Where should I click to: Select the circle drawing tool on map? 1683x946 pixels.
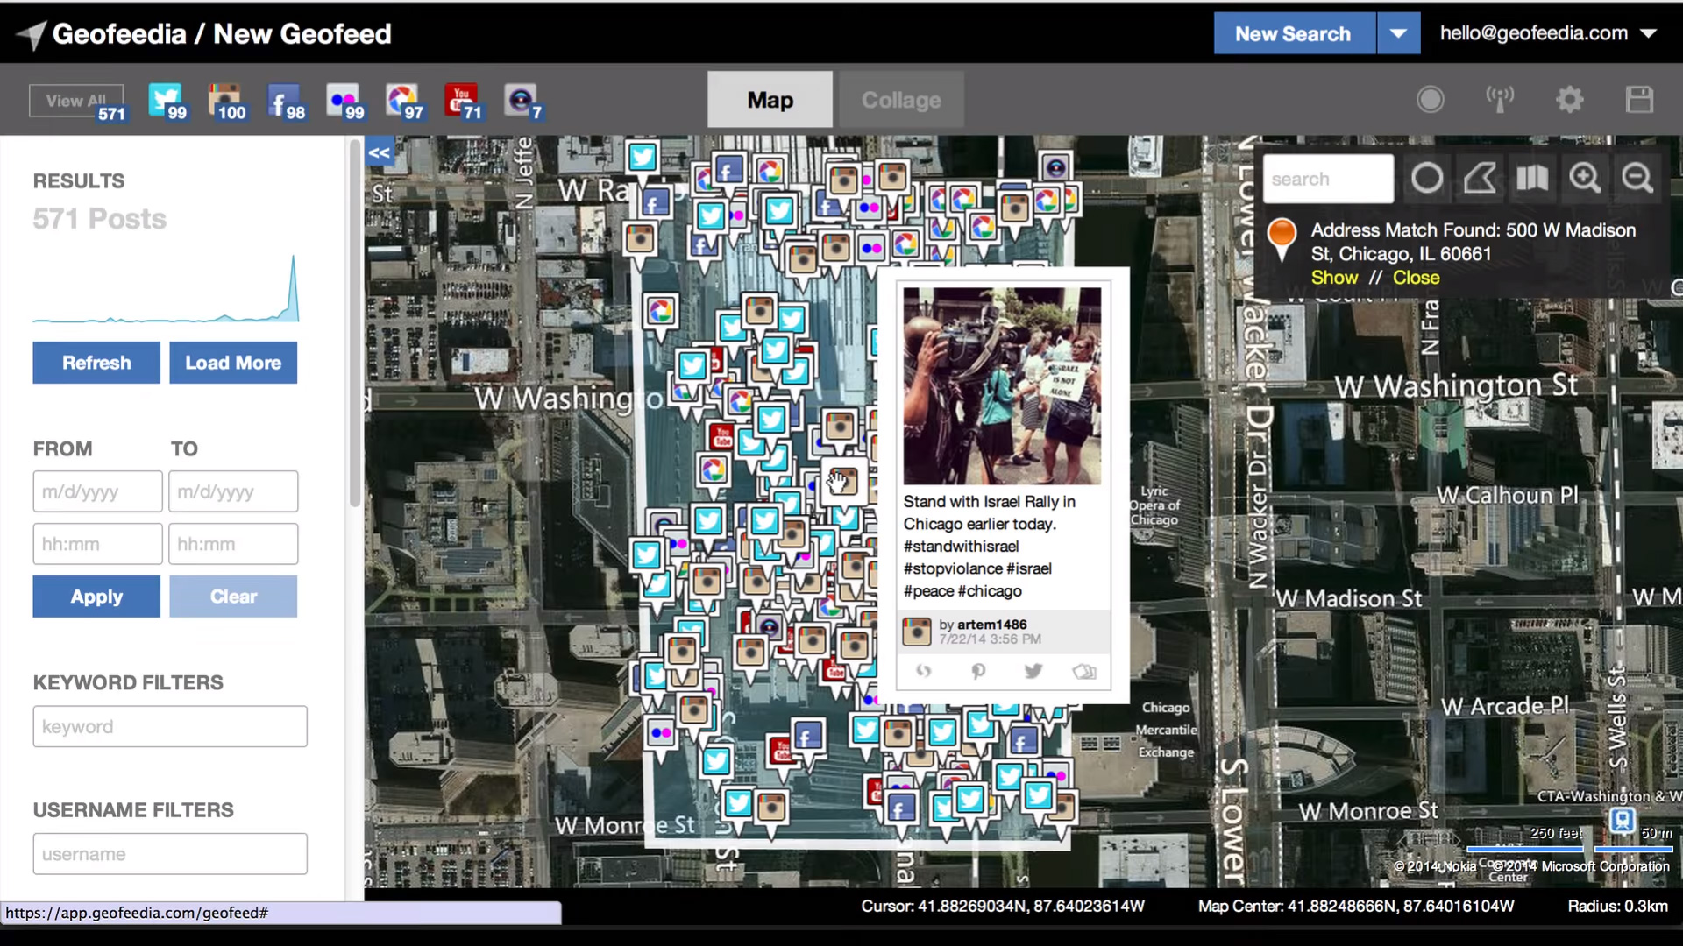pos(1427,179)
